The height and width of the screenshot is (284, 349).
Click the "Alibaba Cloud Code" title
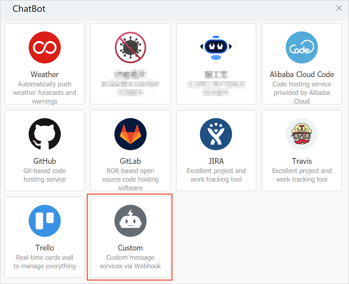coord(302,74)
